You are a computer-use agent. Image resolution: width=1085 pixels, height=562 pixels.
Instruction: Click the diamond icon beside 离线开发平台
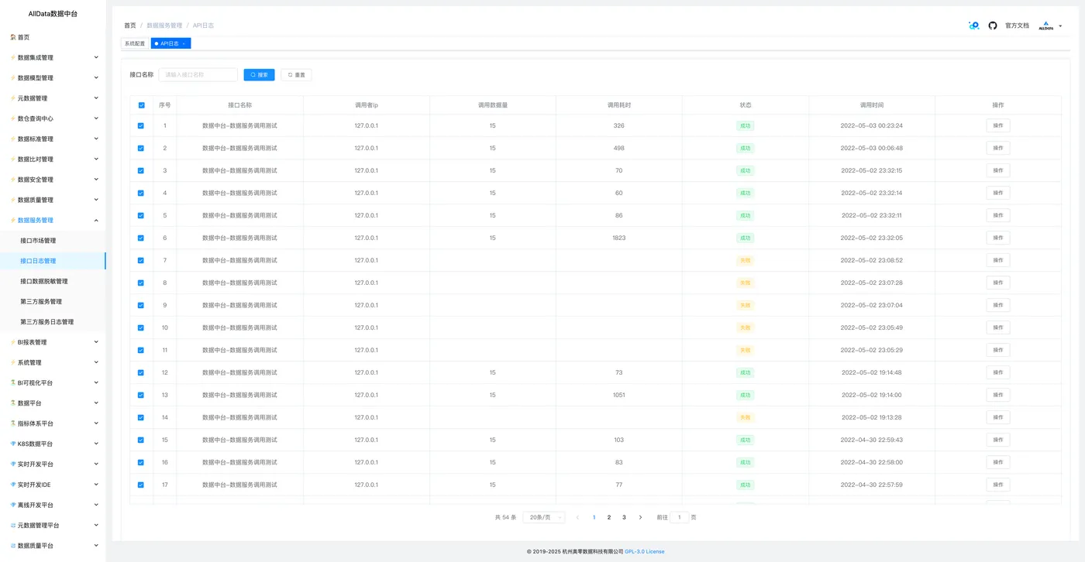coord(13,505)
